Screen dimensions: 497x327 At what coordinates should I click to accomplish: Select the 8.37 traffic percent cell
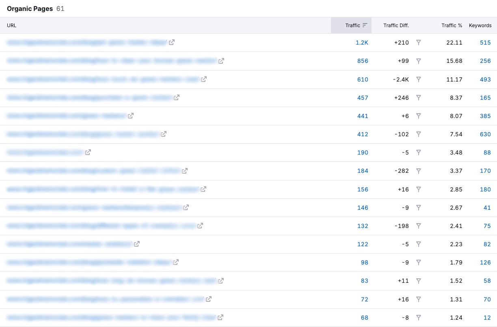(456, 97)
